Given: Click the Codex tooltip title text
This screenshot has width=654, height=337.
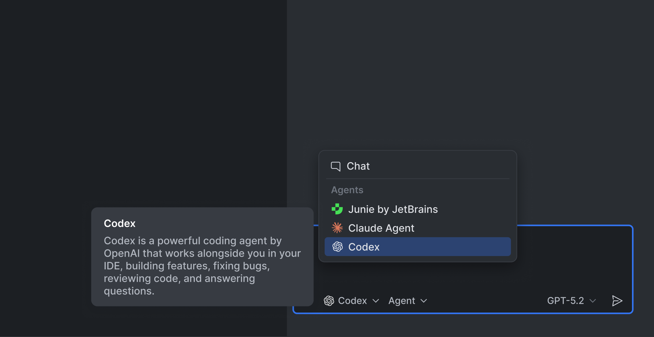Looking at the screenshot, I should [x=120, y=223].
